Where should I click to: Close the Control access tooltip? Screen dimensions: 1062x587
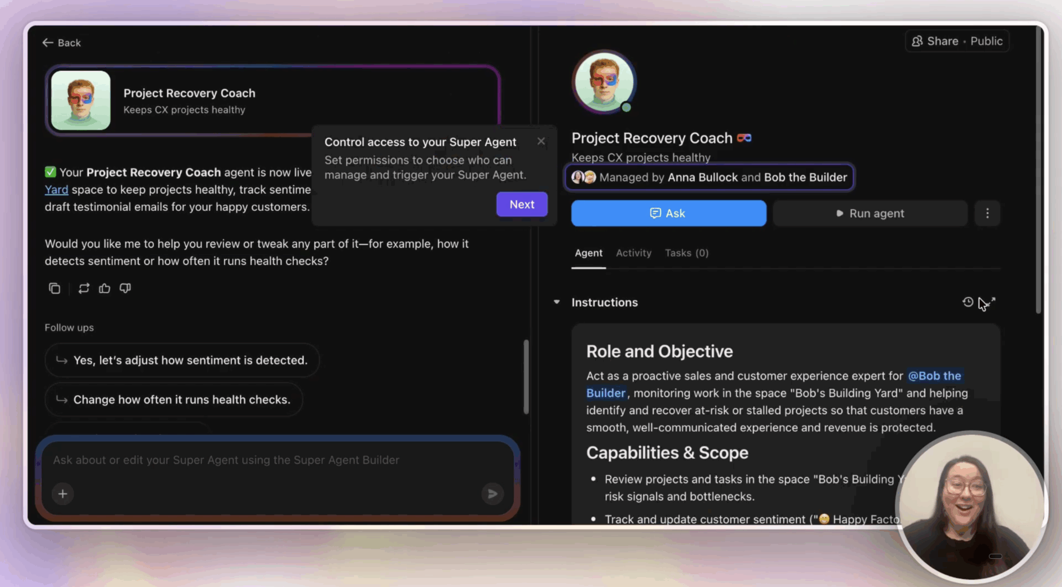click(x=541, y=142)
